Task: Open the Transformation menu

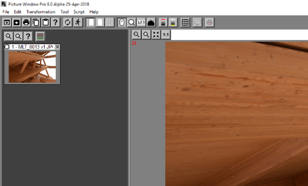Action: (41, 12)
